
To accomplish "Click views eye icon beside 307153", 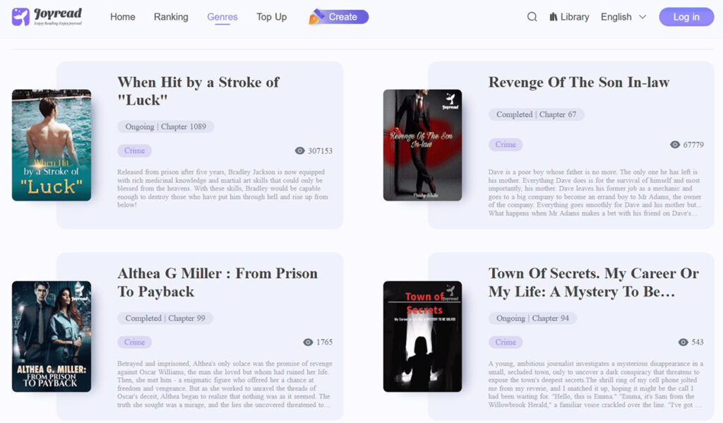I will coord(299,151).
